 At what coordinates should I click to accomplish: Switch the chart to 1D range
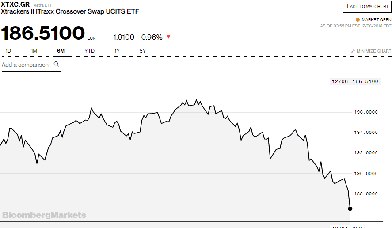[8, 51]
